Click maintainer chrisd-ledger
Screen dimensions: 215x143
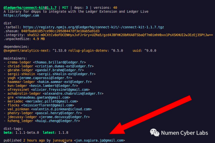(x=20, y=66)
